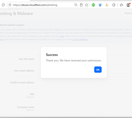Click the 'Thank you. We have received your submission.' text
This screenshot has width=132, height=118.
(74, 61)
